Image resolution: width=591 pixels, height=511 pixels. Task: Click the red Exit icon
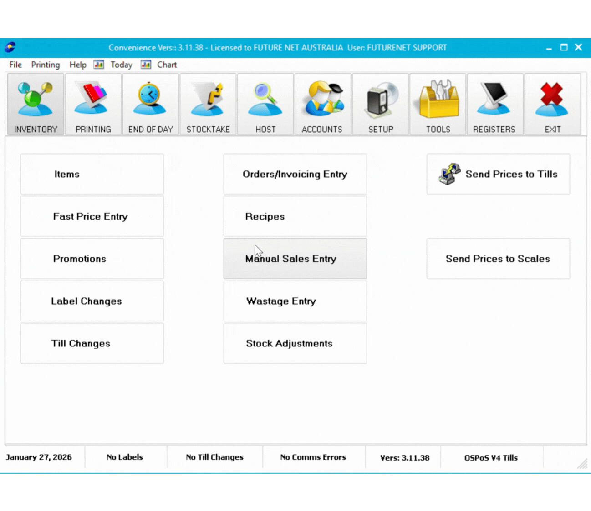click(552, 104)
